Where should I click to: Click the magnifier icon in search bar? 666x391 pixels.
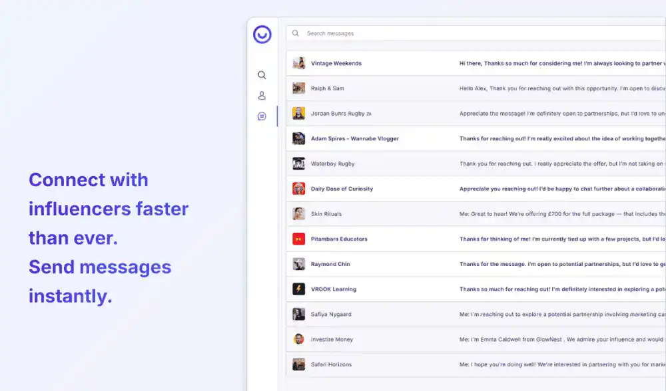[296, 33]
